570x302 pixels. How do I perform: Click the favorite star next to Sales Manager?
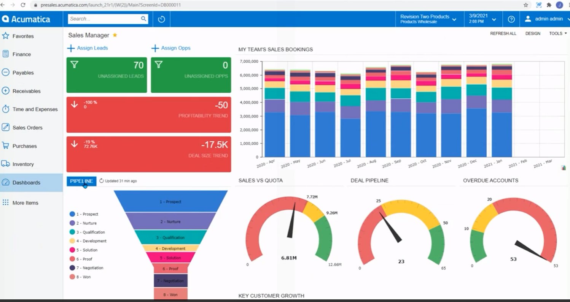coord(115,35)
